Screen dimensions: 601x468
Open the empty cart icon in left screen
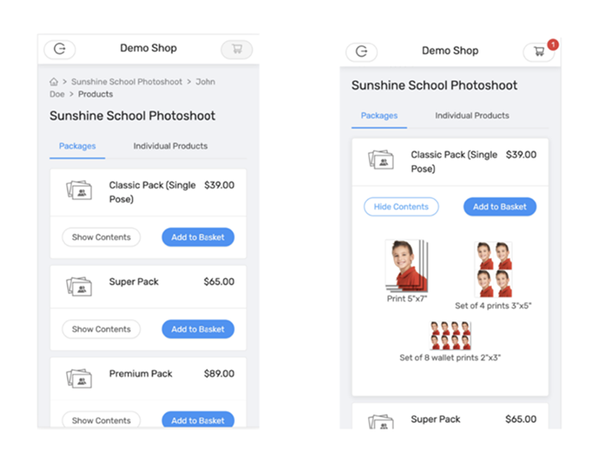click(237, 49)
